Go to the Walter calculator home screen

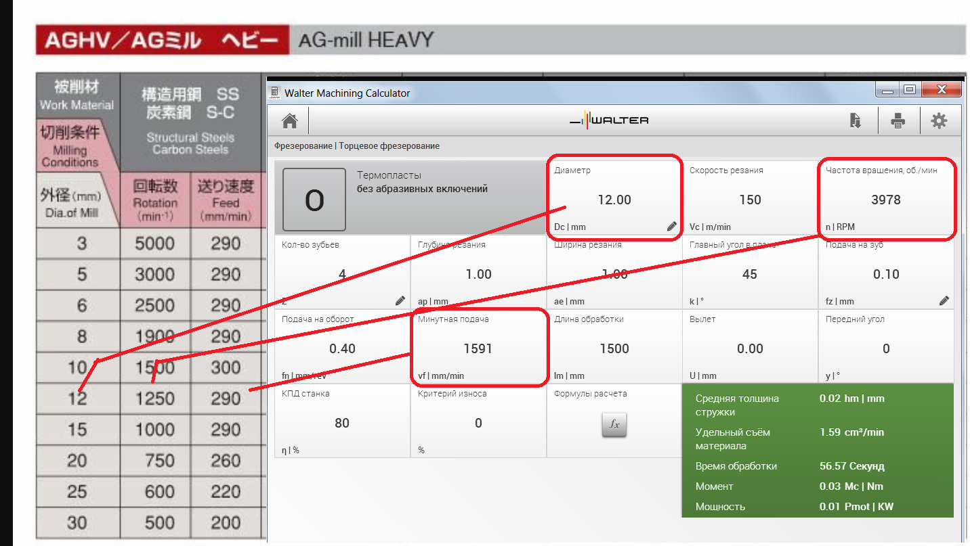click(290, 121)
